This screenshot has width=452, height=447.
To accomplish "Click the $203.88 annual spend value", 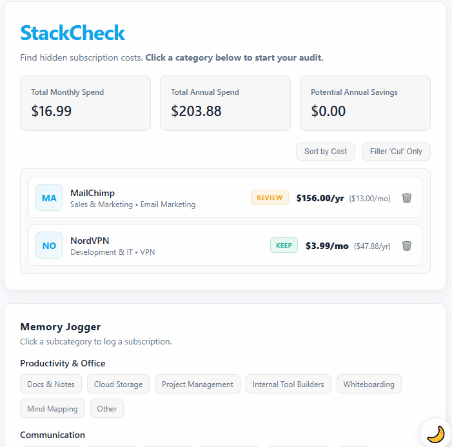I will click(x=196, y=111).
